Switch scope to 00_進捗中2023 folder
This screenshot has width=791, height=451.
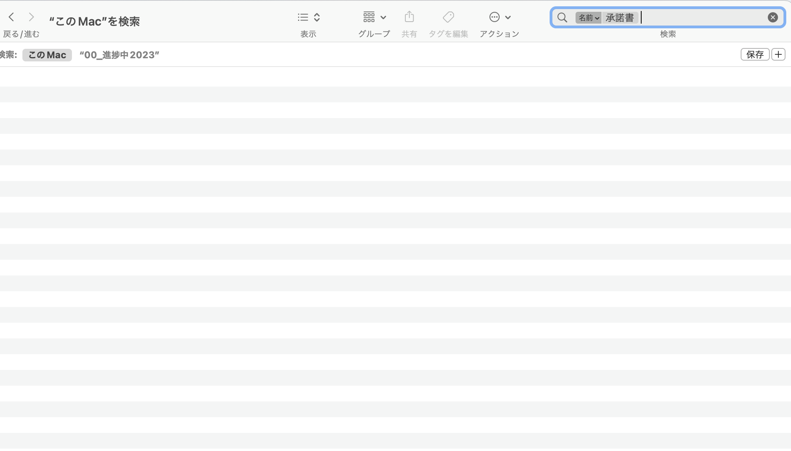(119, 55)
